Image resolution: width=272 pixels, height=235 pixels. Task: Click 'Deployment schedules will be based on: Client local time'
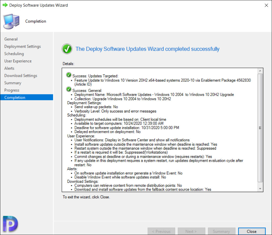coord(120,119)
